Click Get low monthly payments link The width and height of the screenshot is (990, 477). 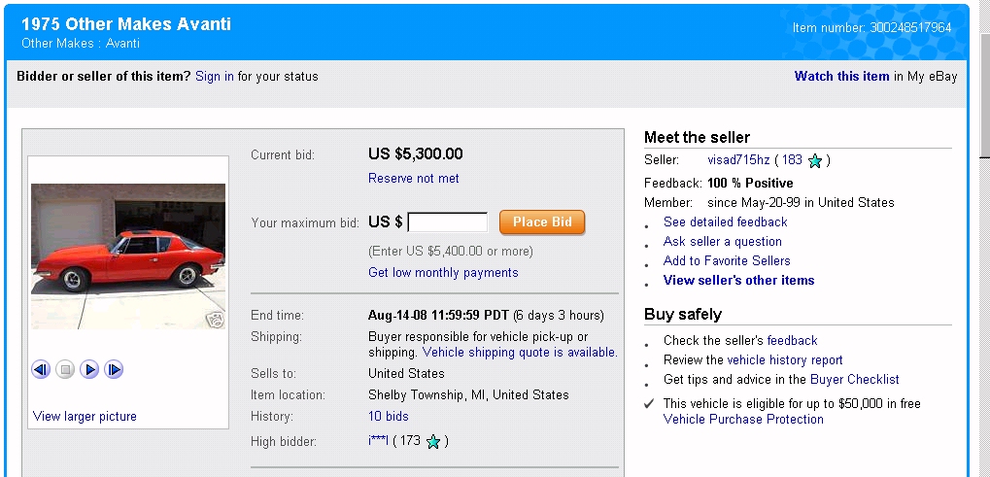pos(443,273)
